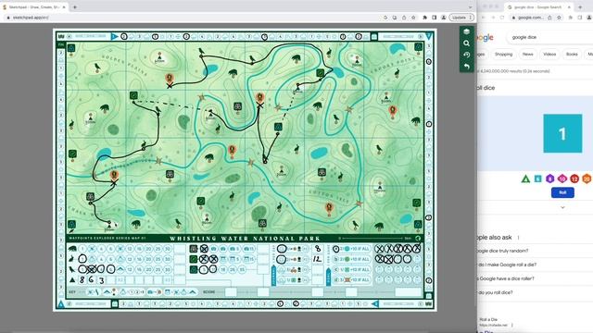
Task: Expand 'do I make Google roll a die?' question
Action: pyautogui.click(x=535, y=265)
